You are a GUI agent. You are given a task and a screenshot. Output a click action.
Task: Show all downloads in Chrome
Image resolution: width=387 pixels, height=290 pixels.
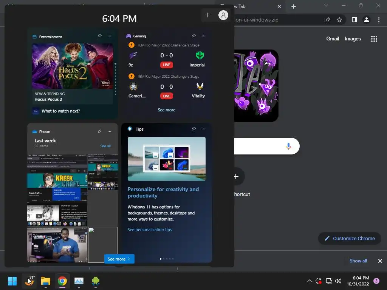(358, 261)
